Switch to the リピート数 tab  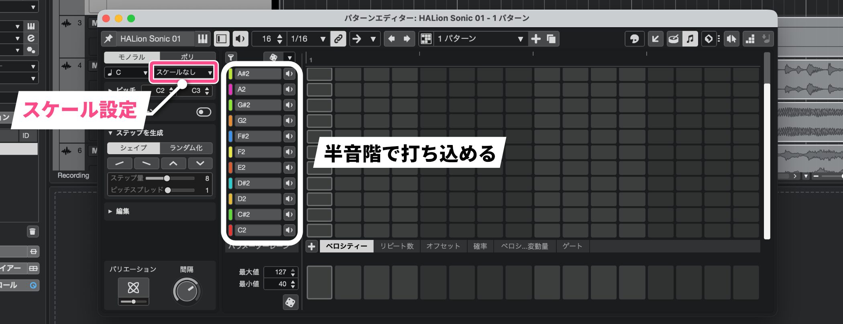point(397,246)
